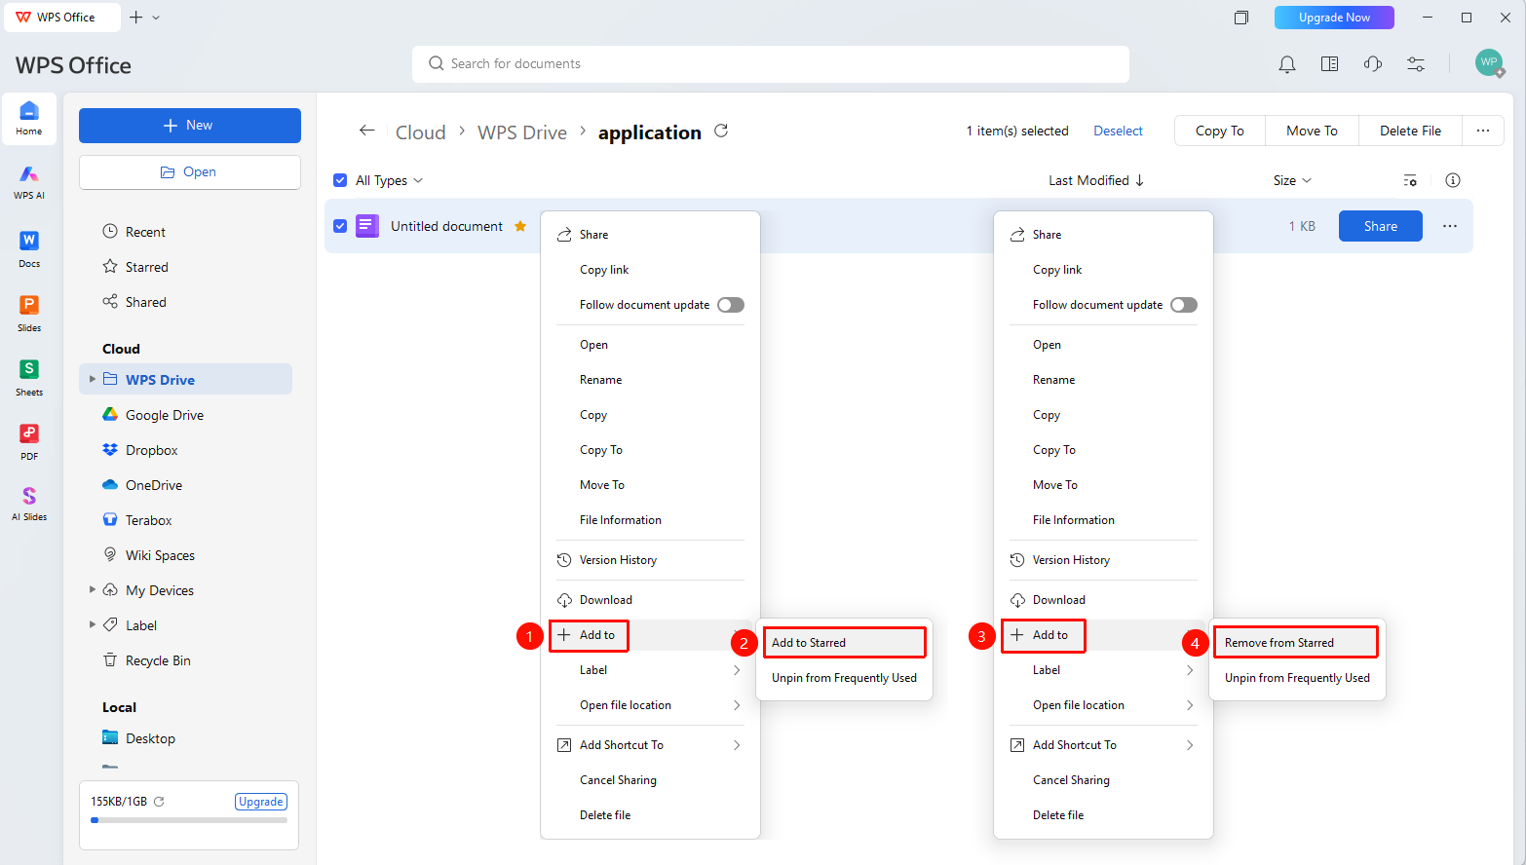Expand the My Devices tree node
The image size is (1526, 865).
[93, 589]
